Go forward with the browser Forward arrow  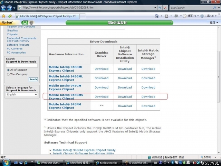9,8
